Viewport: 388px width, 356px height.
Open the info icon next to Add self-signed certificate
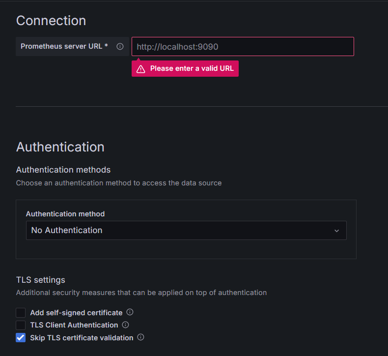130,312
